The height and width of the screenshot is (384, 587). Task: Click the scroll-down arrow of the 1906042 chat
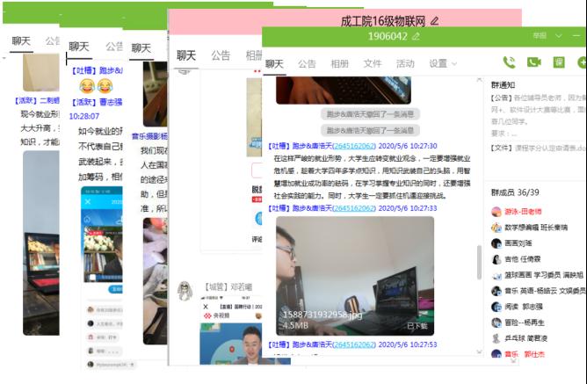coord(479,351)
